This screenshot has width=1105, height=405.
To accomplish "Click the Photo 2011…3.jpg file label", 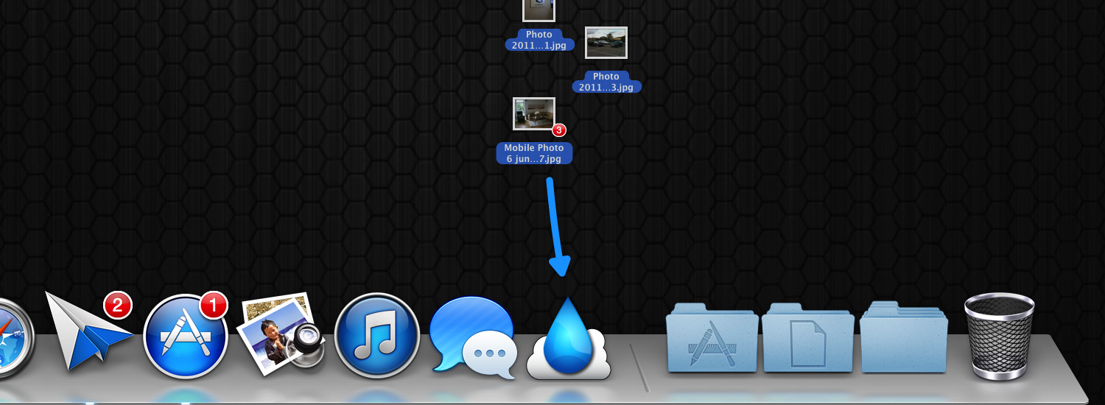I will [606, 82].
